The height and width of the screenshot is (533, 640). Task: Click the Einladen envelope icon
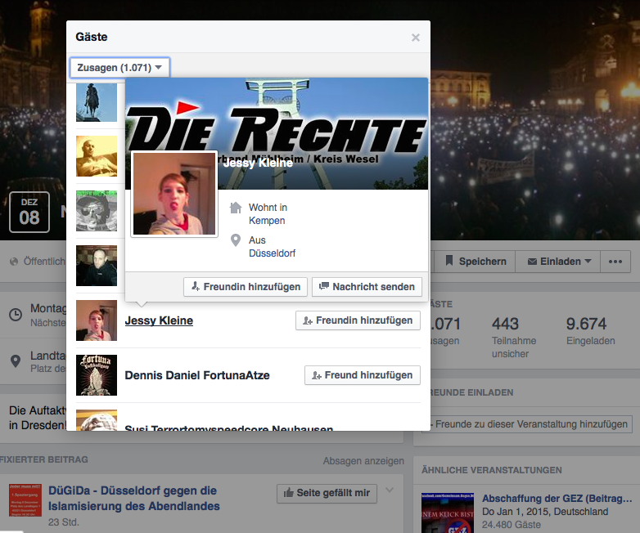[x=532, y=262]
